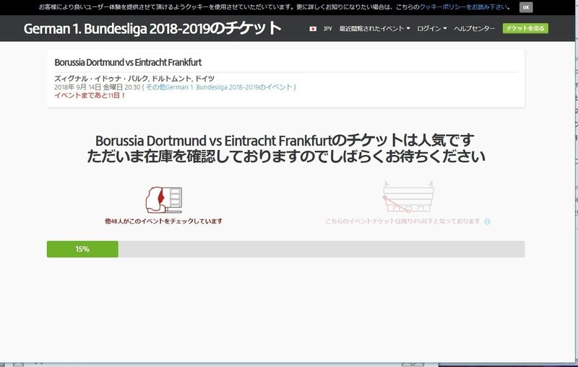Viewport: 578px width, 367px height.
Task: Open German 1. Bundesliga 2018-2019のチケット header title
Action: tap(152, 28)
